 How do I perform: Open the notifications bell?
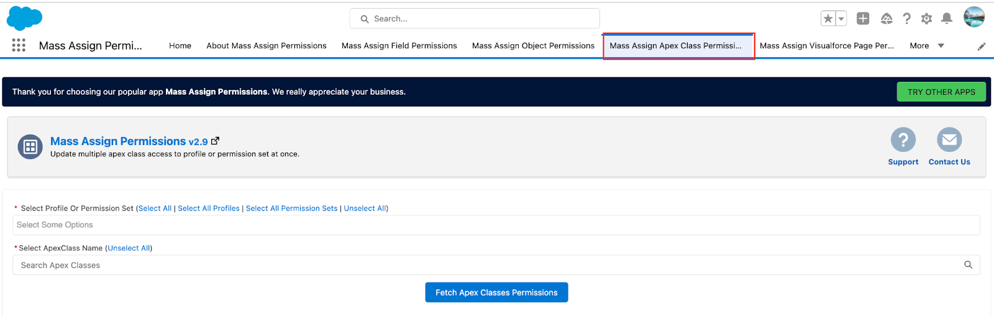(x=947, y=19)
